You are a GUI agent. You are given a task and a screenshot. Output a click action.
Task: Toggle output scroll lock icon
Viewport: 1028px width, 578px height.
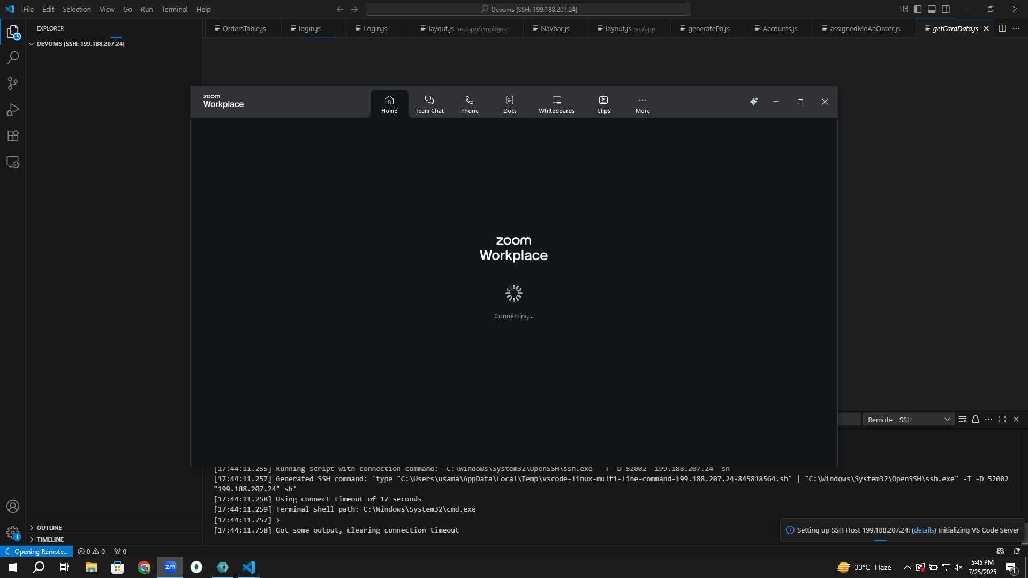point(976,420)
